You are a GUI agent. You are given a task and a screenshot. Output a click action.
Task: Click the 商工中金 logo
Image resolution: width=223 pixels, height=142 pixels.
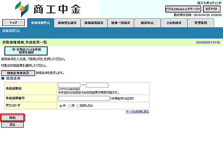48,9
